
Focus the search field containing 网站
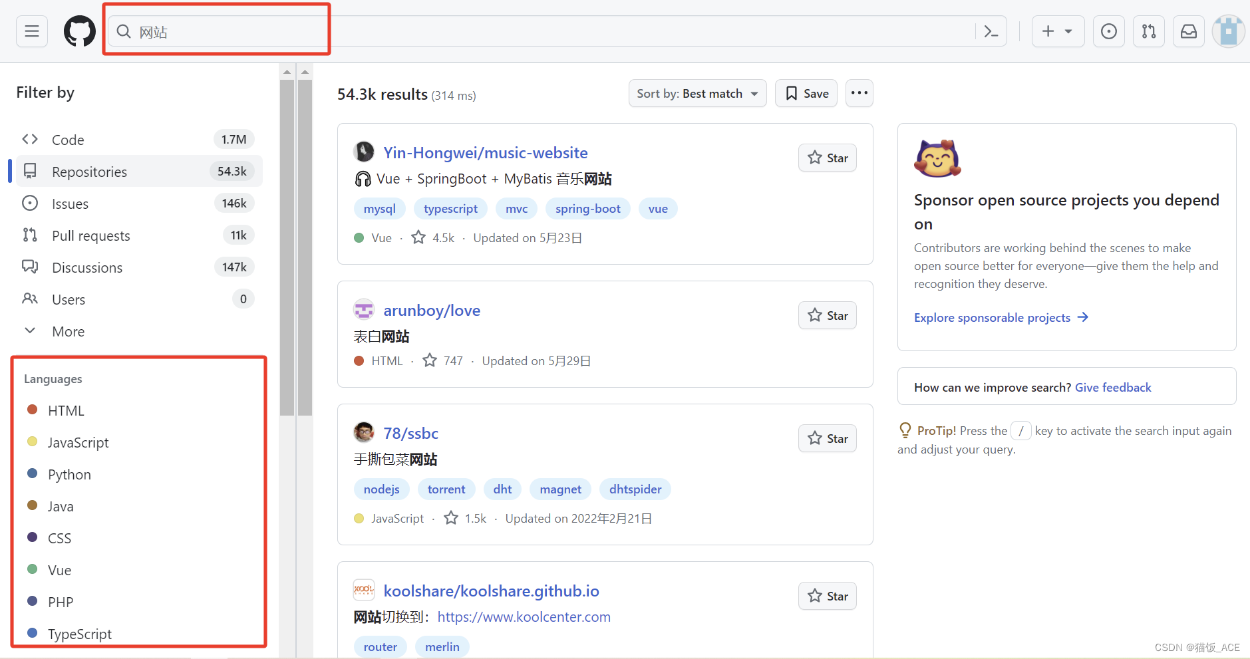pos(557,31)
